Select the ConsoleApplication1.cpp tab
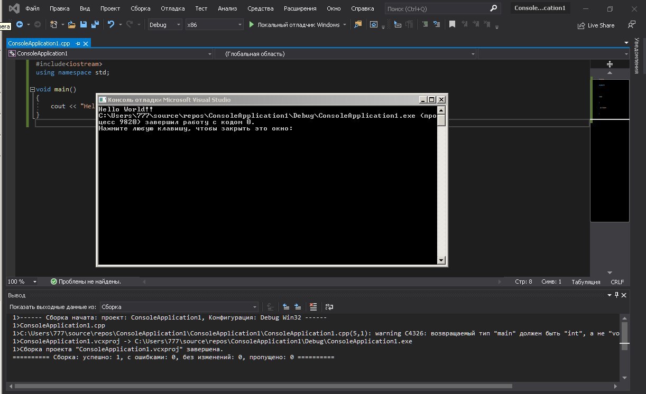 tap(40, 43)
